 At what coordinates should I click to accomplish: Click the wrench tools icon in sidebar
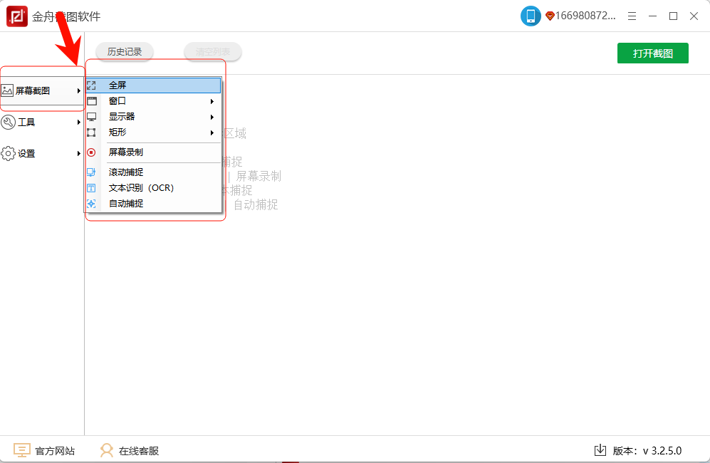(x=9, y=123)
